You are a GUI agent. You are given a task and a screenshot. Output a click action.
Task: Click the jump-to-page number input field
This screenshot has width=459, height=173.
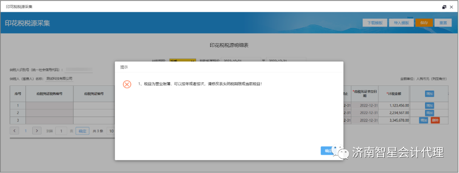pos(61,131)
